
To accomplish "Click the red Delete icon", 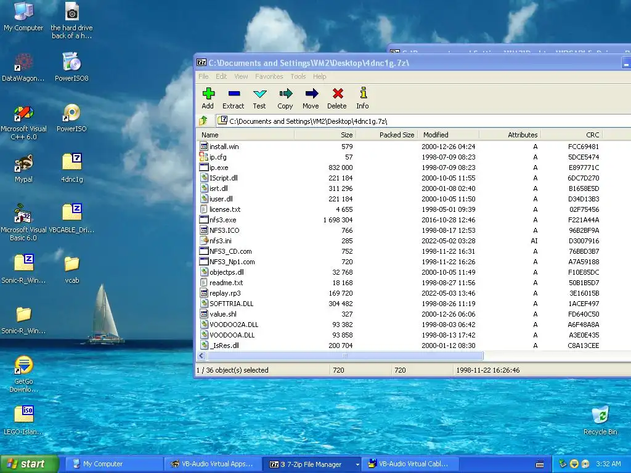I will (x=337, y=98).
